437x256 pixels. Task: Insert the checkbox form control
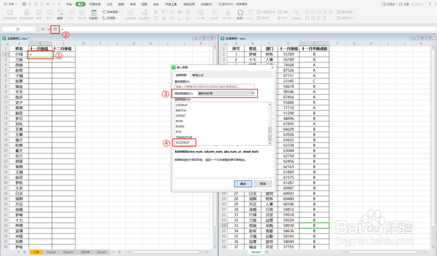(325, 12)
